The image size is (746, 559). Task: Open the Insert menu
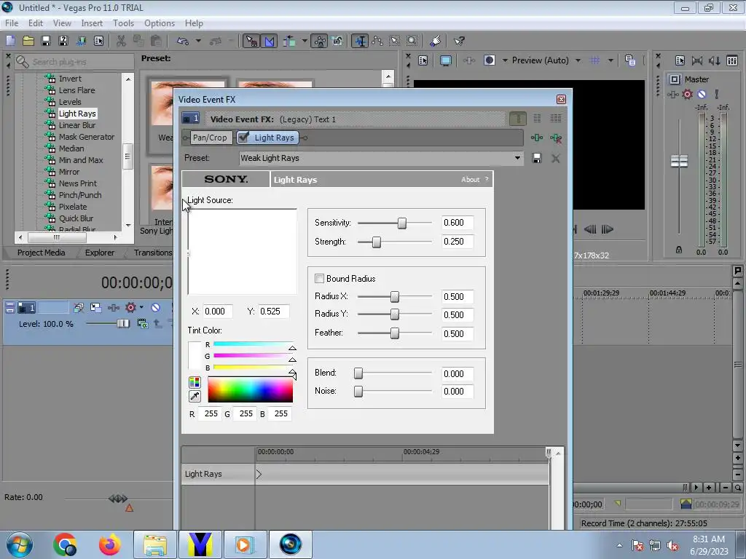click(91, 23)
